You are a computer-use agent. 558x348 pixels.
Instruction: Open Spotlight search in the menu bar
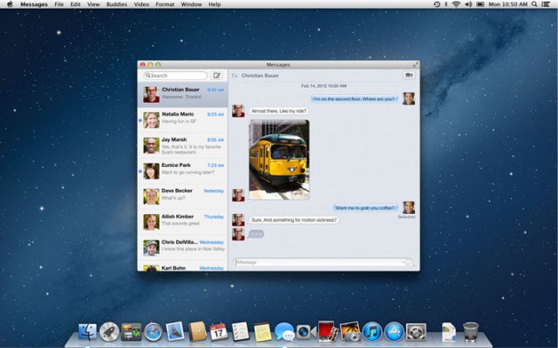pyautogui.click(x=536, y=4)
